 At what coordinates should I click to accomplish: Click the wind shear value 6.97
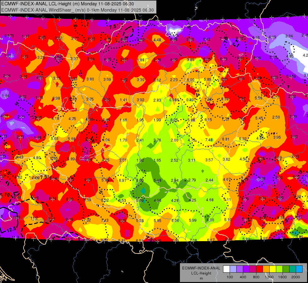[x=123, y=180]
